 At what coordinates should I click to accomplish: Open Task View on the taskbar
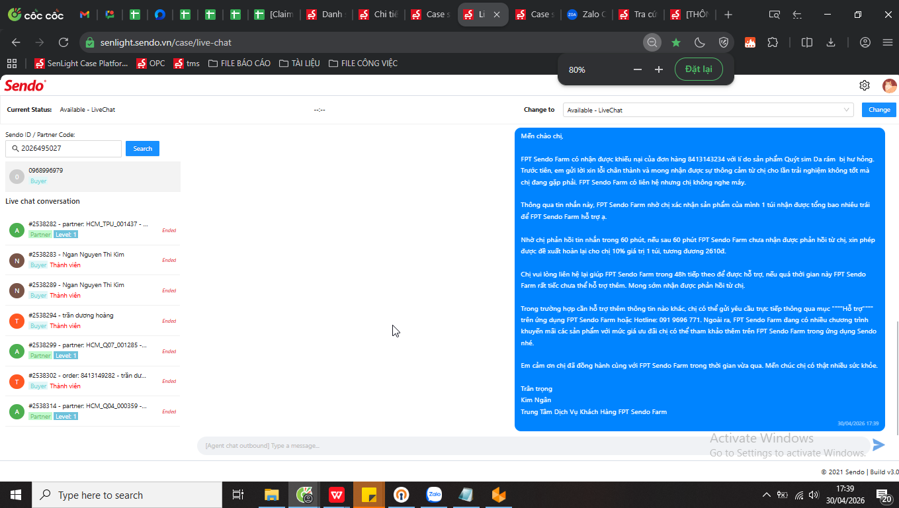(238, 495)
